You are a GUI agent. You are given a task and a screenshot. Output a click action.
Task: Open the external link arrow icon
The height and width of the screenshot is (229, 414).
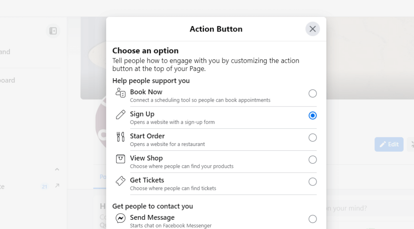click(x=57, y=185)
